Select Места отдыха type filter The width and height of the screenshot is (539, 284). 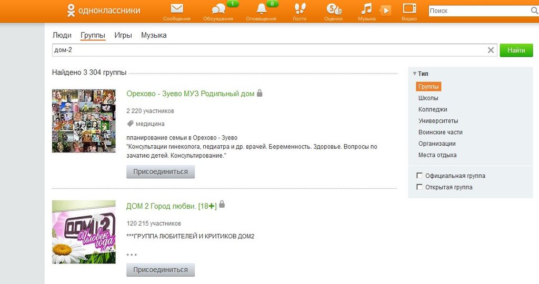(437, 155)
